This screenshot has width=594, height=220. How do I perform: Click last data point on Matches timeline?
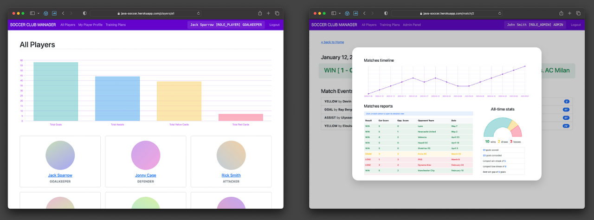525,66
